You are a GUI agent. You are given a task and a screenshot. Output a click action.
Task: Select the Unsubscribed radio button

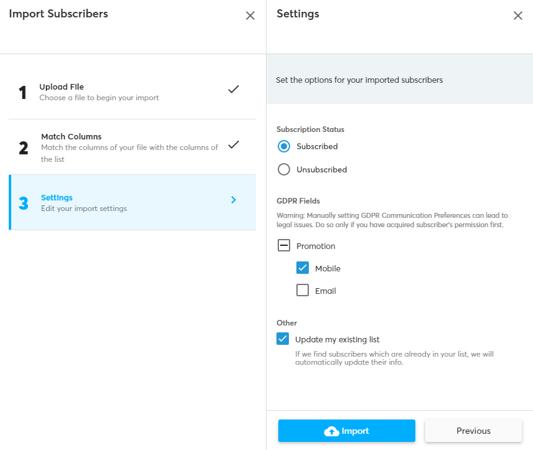(284, 169)
